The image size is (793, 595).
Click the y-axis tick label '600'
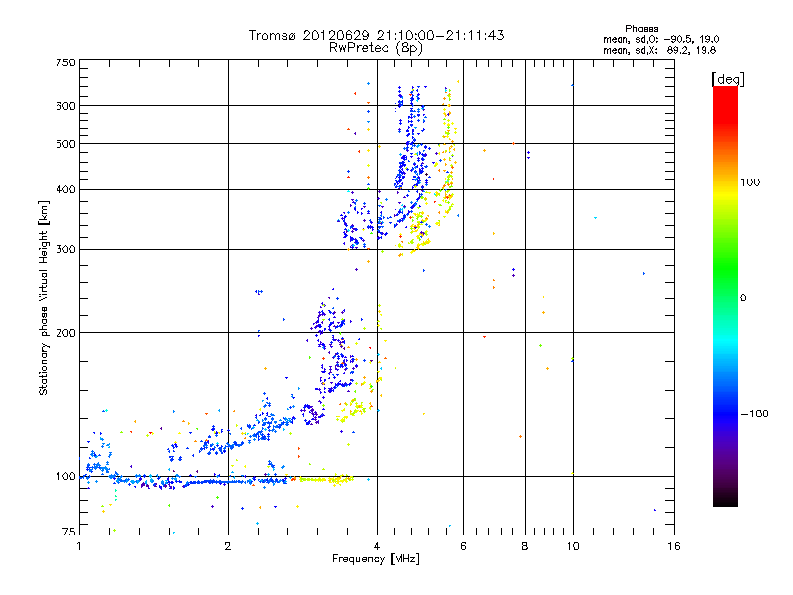click(65, 106)
